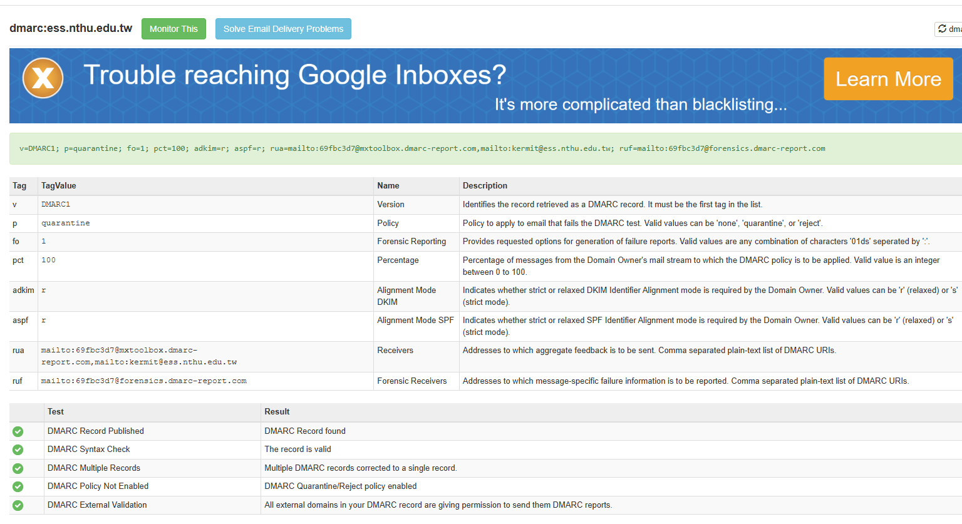This screenshot has width=962, height=524.
Task: Click green check icon for DMARC Syntax Check
Action: click(x=18, y=450)
